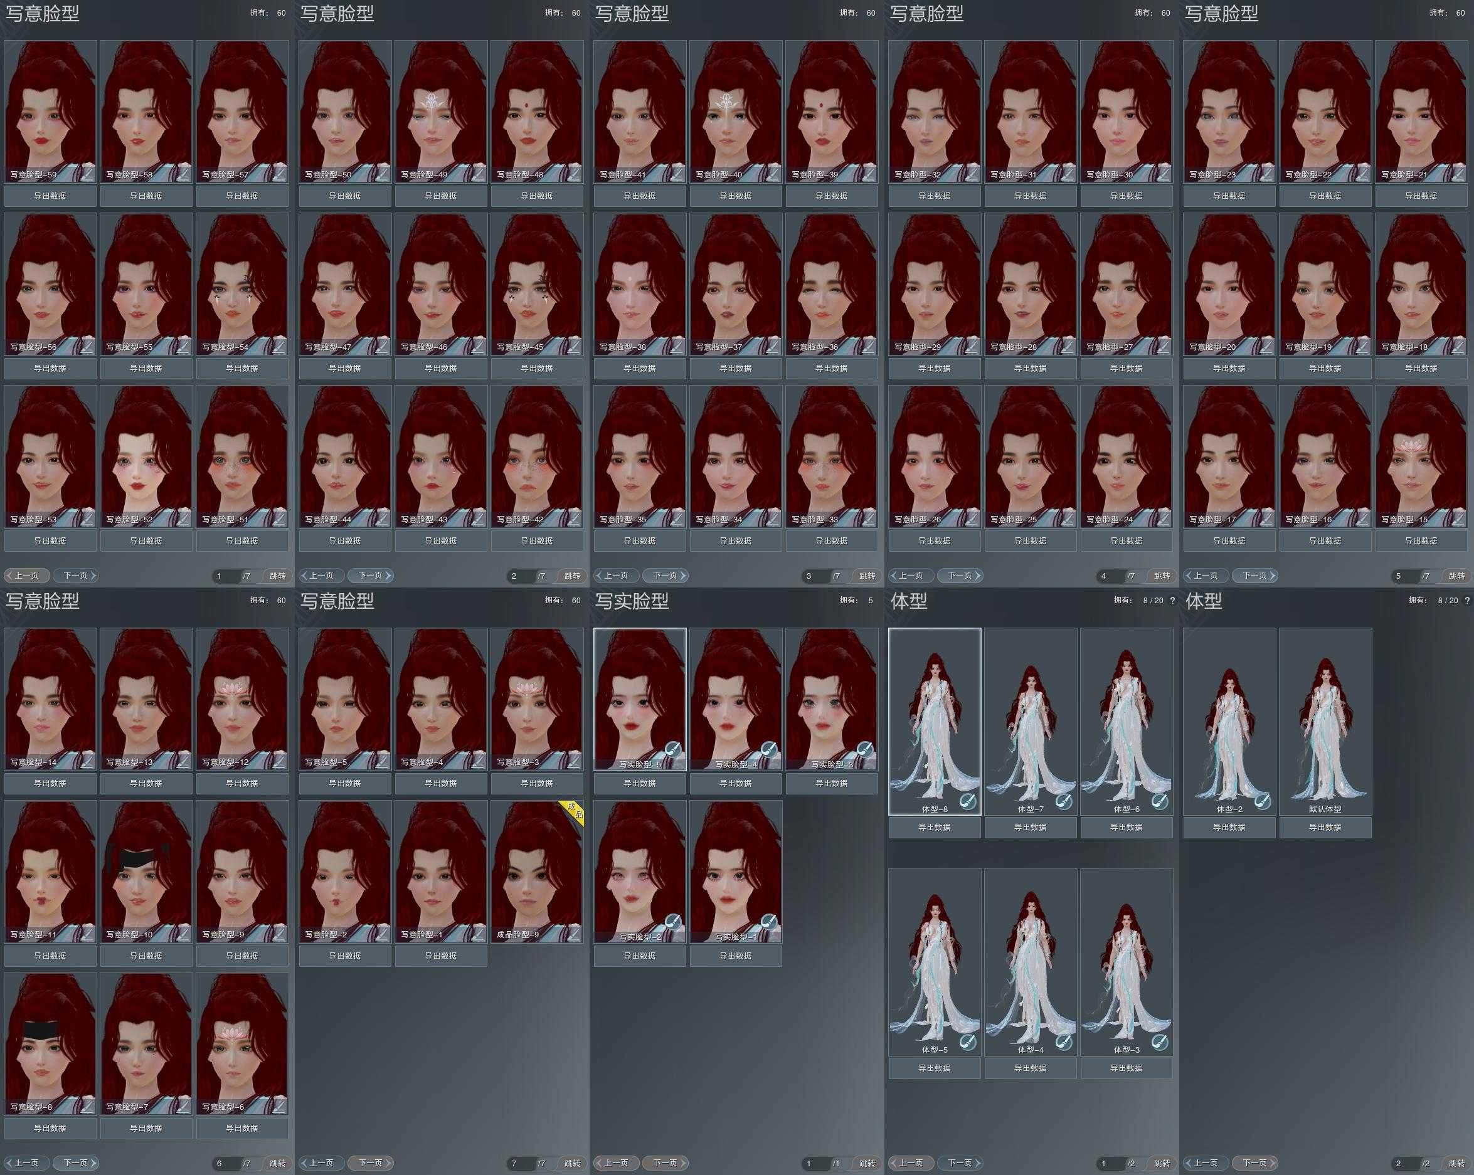This screenshot has width=1474, height=1175.
Task: Click 导出数据 under 写意脸型-52
Action: coord(146,540)
